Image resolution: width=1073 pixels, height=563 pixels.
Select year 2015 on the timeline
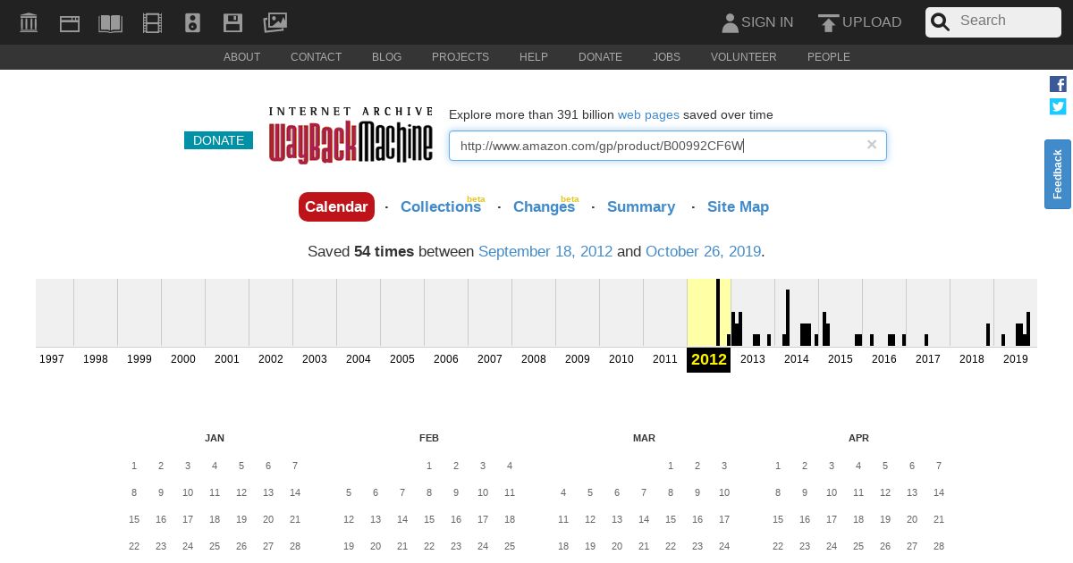click(x=841, y=359)
